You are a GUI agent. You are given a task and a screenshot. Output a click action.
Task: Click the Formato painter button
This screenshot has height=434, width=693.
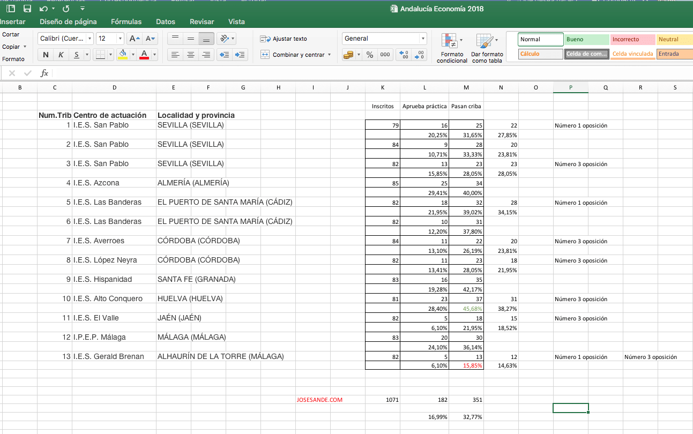13,59
